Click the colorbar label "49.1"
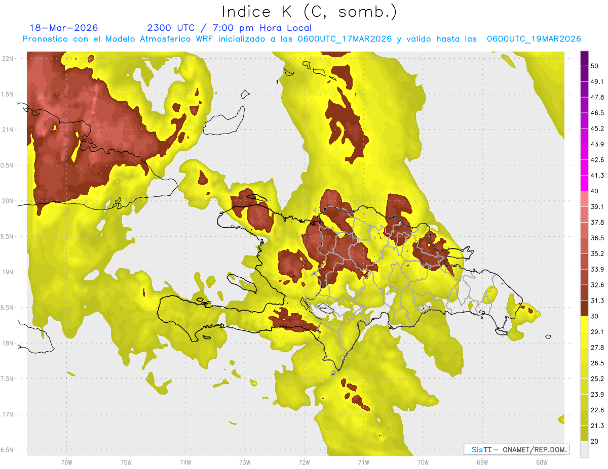608x469 pixels. click(x=597, y=82)
